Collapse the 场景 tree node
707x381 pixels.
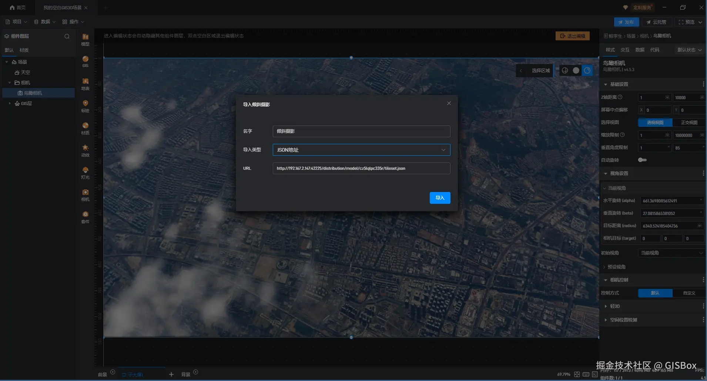(x=7, y=62)
